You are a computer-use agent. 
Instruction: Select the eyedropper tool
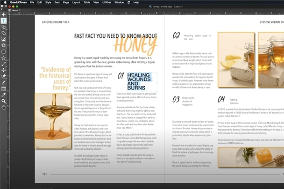coord(3,95)
